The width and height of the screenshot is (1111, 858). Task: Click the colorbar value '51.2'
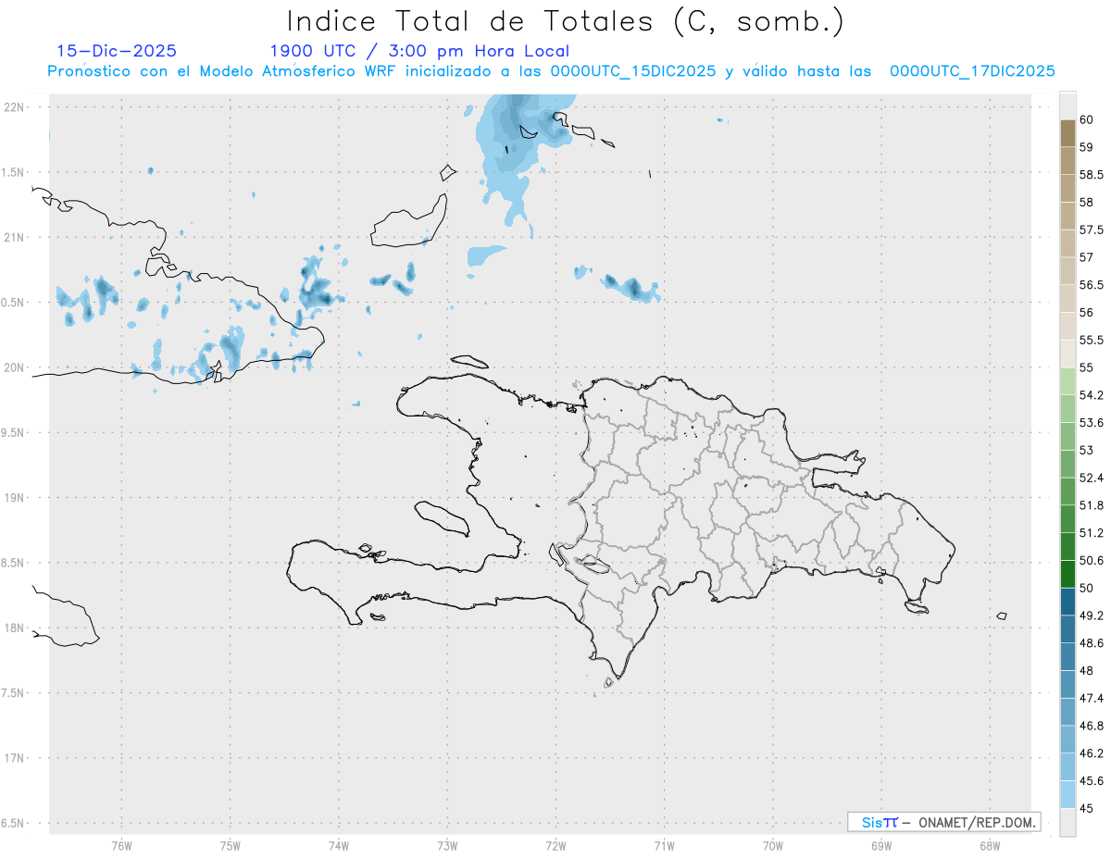click(1092, 533)
